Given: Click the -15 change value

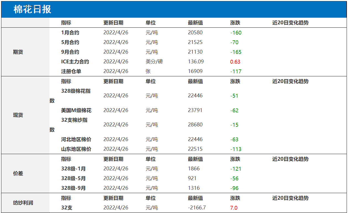Looking at the screenshot, I should pyautogui.click(x=234, y=125).
